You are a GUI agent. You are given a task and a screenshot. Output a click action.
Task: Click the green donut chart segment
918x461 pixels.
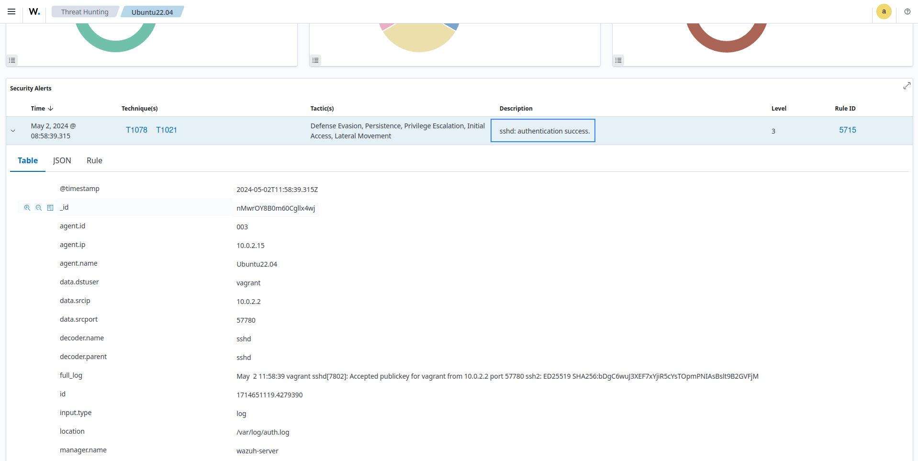tap(116, 45)
